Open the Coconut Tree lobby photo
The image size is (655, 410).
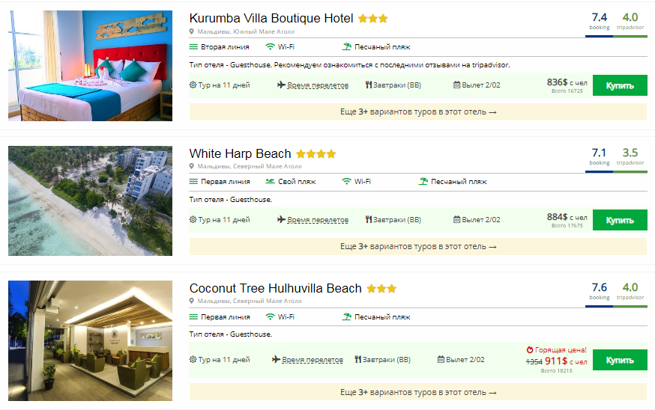[x=90, y=340]
